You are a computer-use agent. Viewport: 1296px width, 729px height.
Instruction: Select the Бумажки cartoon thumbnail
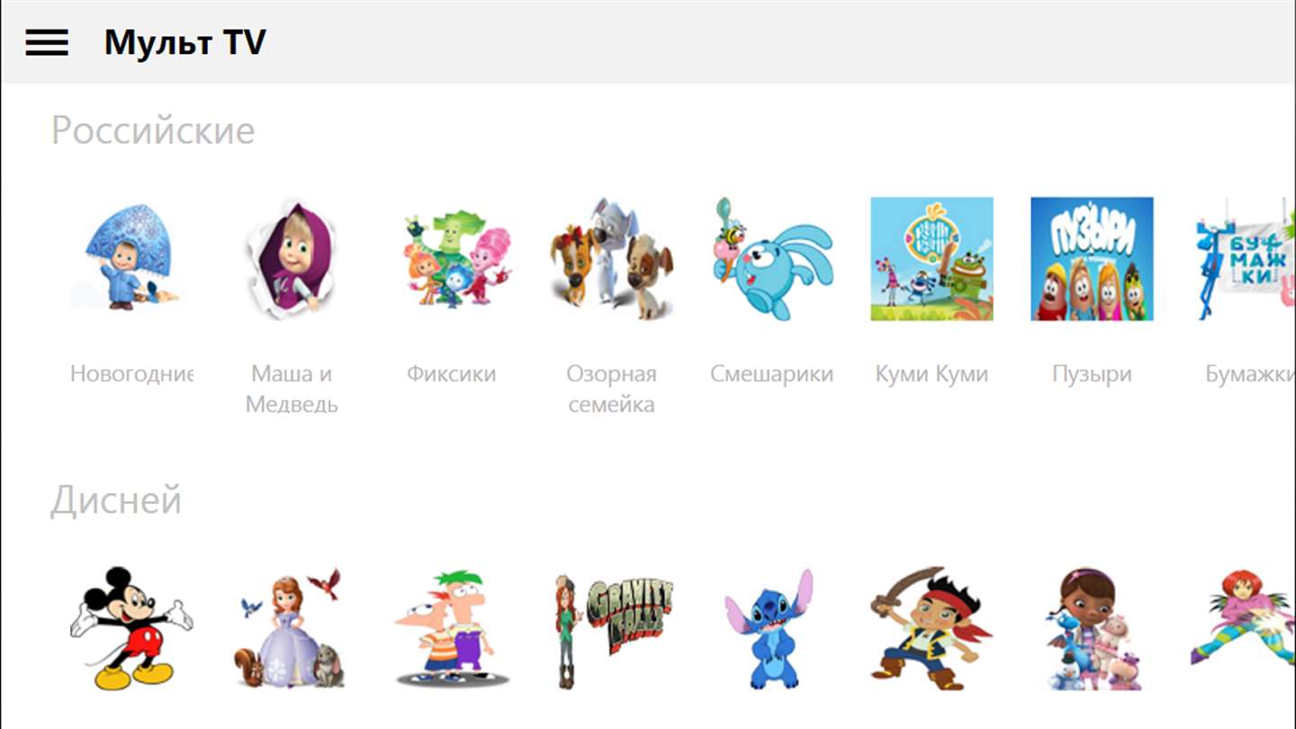1244,259
